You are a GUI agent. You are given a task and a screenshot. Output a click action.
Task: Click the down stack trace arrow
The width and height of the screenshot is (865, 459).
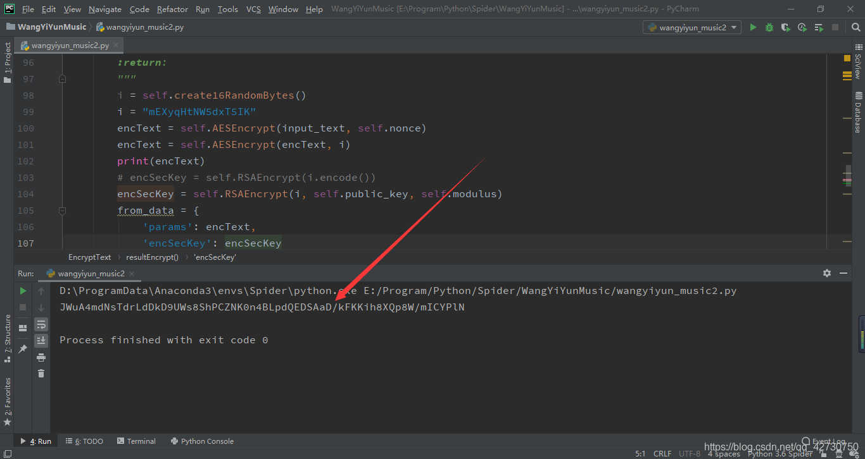coord(41,307)
